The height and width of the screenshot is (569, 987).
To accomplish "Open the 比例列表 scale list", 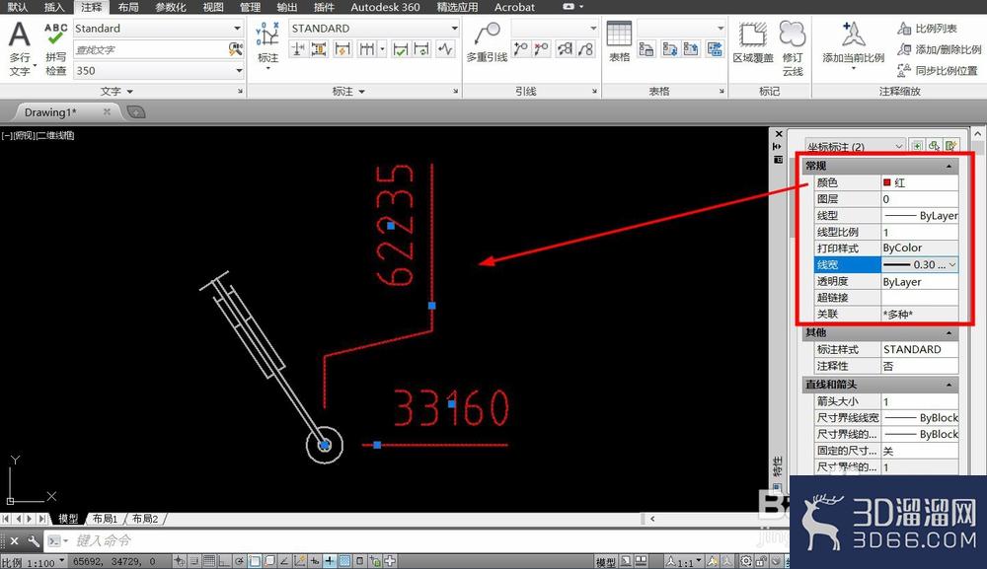I will click(x=928, y=29).
